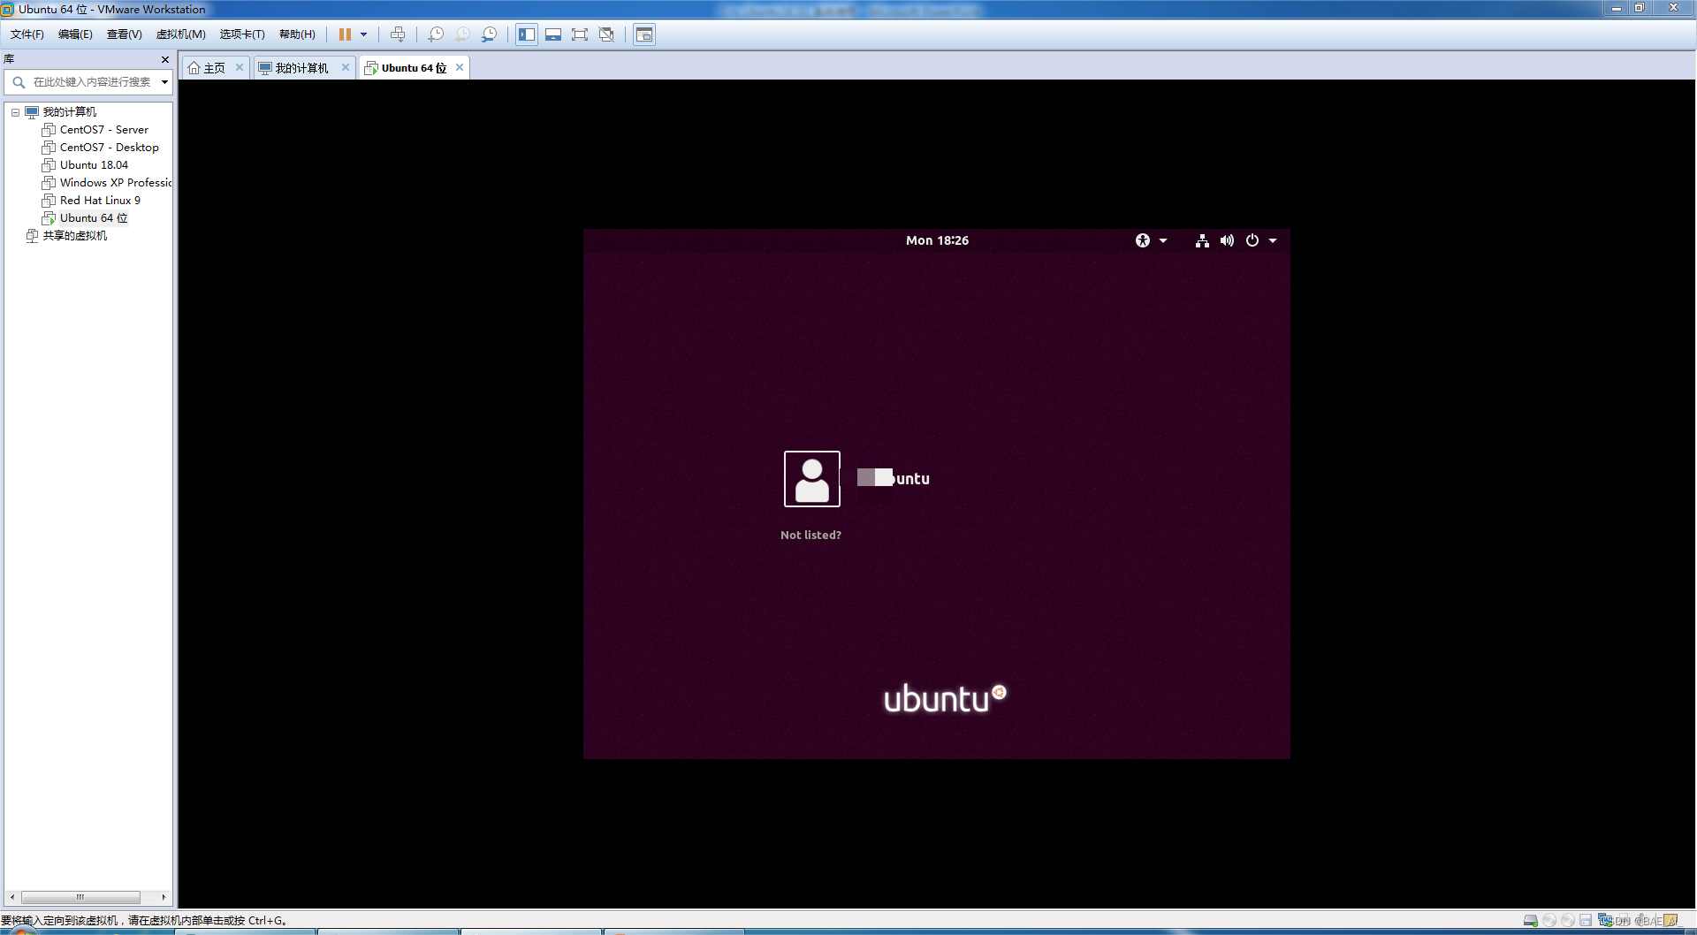
Task: Click the floppy drive status icon
Action: click(x=1586, y=921)
